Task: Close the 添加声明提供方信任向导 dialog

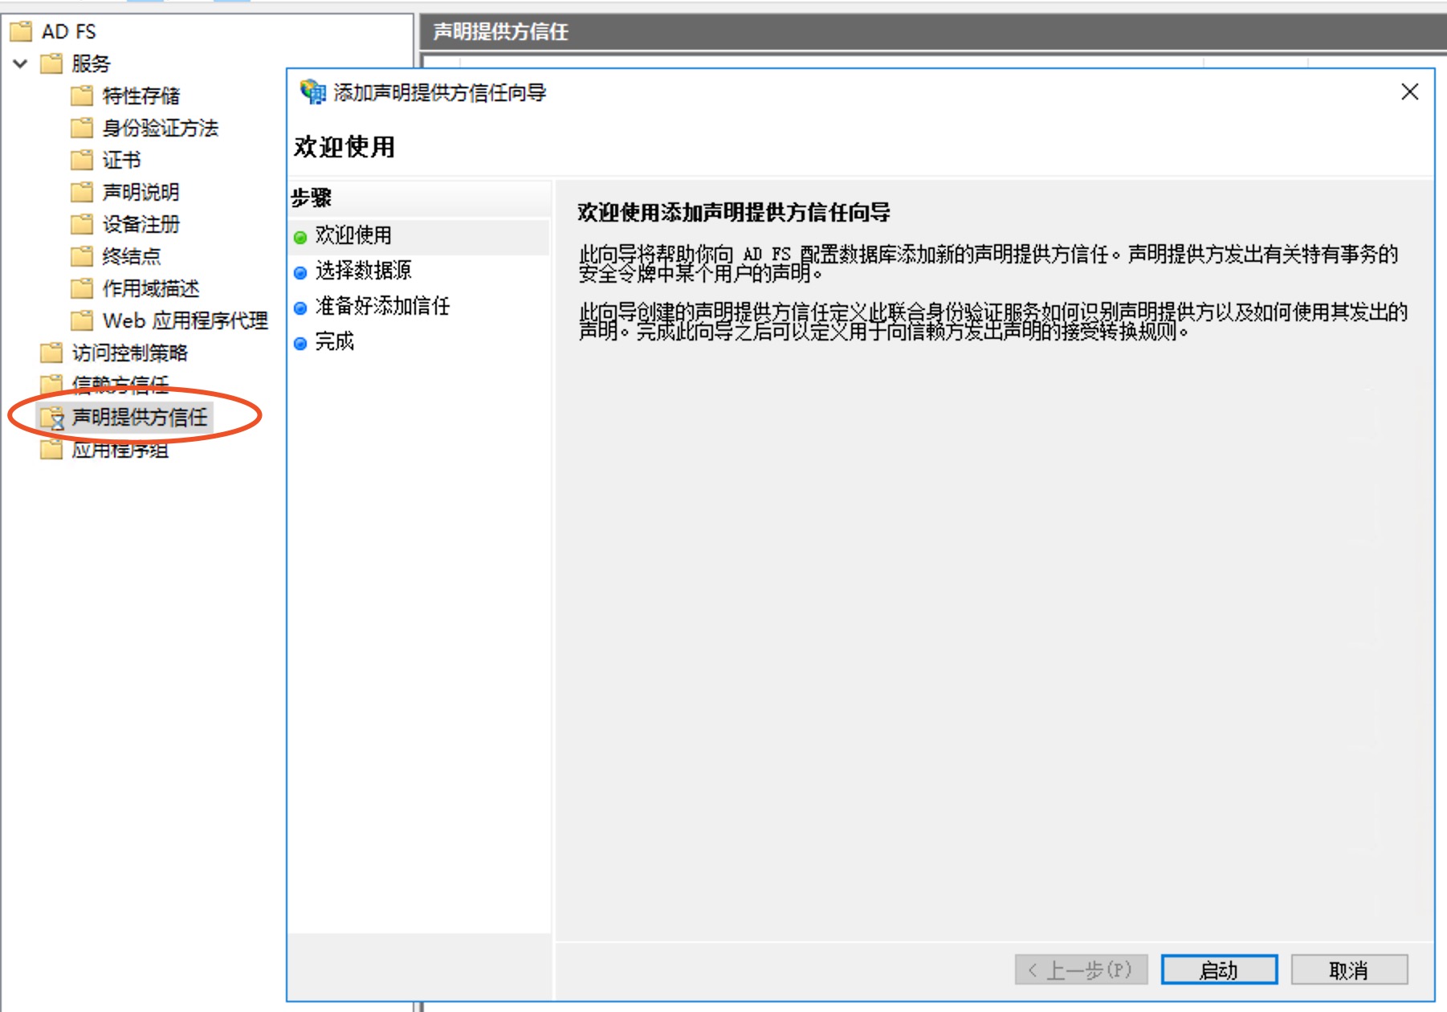Action: (1409, 92)
